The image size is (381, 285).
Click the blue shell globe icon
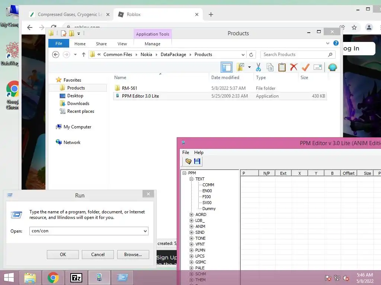[332, 67]
